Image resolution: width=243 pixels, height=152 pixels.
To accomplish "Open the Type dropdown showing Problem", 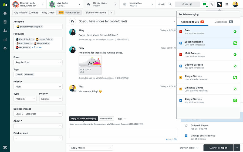I will point(25,99).
